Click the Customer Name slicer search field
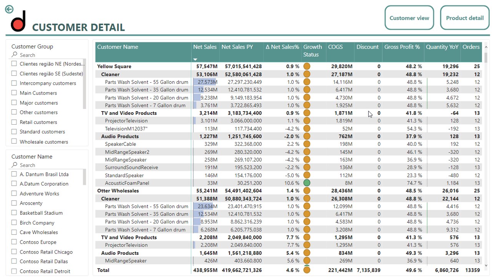Viewport: 492px width, 277px height. (48, 165)
